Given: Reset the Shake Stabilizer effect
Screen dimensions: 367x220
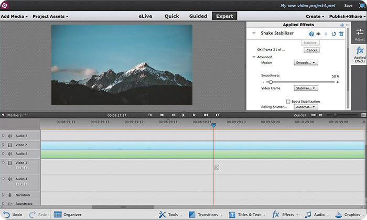Looking at the screenshot, I should point(333,34).
